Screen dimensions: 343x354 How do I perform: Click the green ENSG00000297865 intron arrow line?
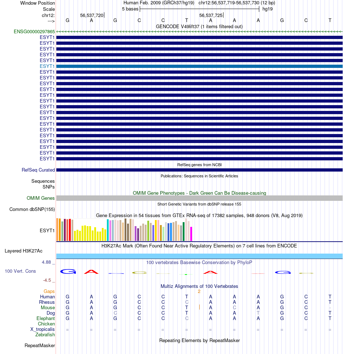pyautogui.click(x=199, y=32)
